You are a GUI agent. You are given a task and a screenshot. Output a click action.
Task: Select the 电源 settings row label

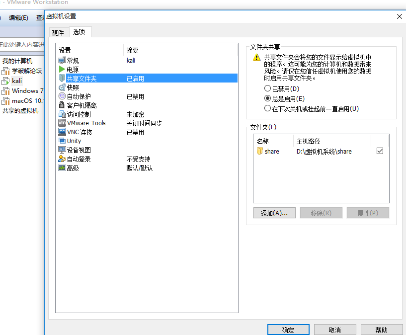[x=73, y=70]
